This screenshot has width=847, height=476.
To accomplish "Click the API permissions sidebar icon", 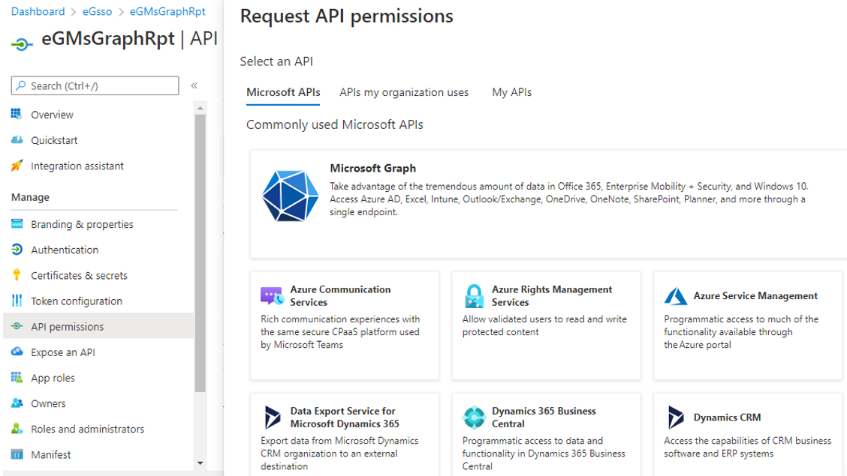I will (x=17, y=326).
